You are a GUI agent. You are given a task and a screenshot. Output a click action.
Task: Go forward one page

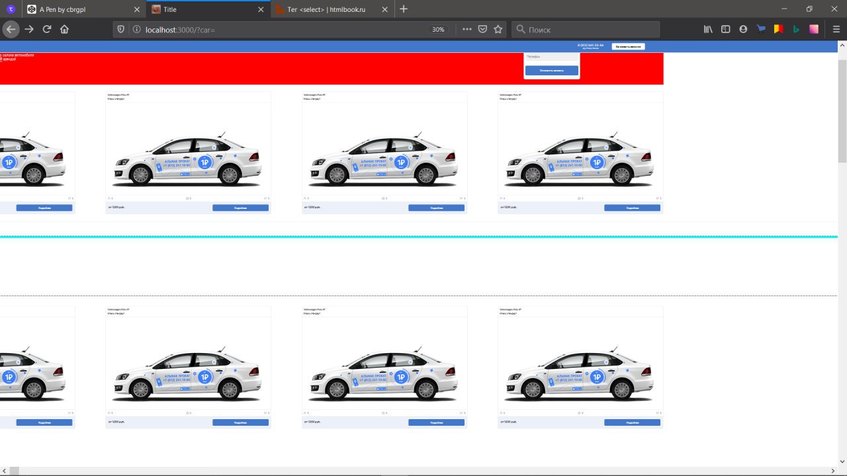(x=29, y=29)
